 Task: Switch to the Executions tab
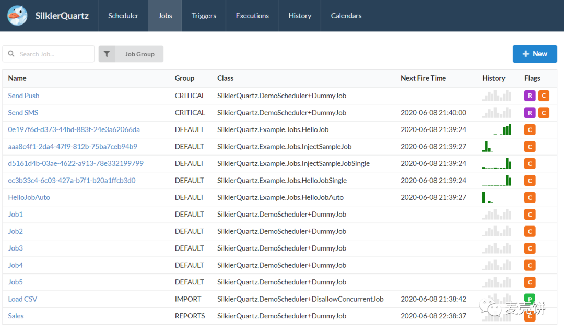pyautogui.click(x=252, y=16)
